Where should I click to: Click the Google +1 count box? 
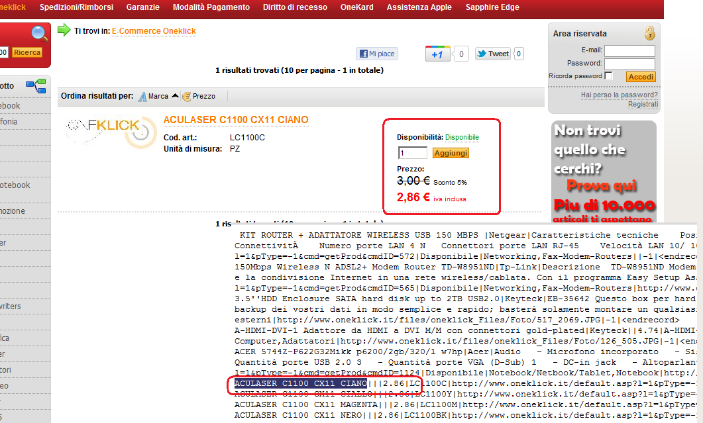click(x=461, y=54)
